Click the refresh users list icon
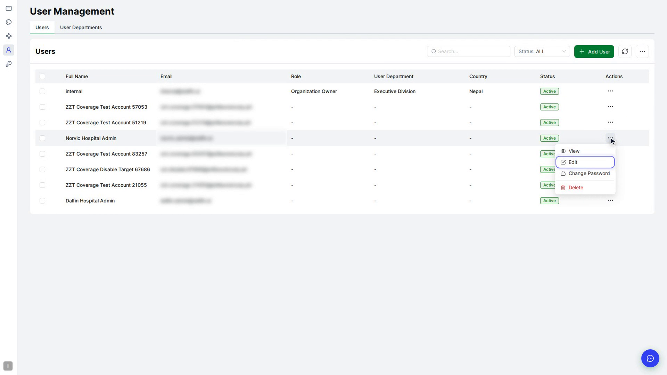The image size is (667, 375). click(x=625, y=51)
